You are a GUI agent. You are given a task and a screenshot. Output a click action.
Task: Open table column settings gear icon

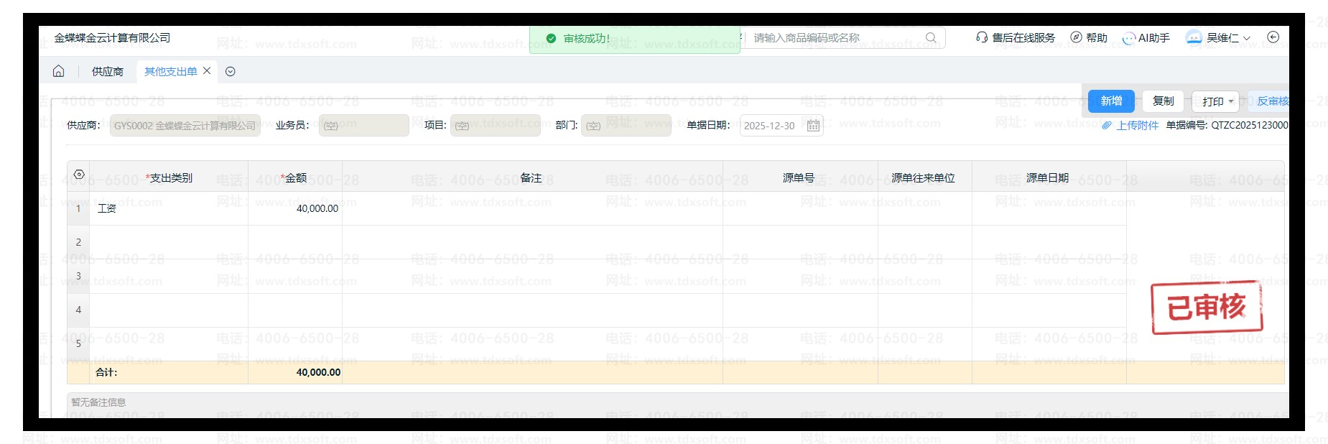79,175
